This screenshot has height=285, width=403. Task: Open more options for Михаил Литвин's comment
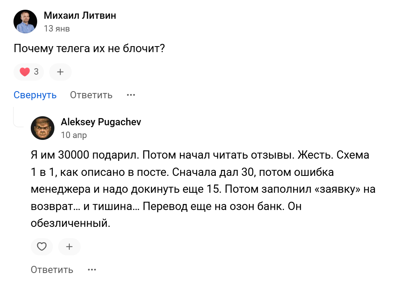(131, 95)
